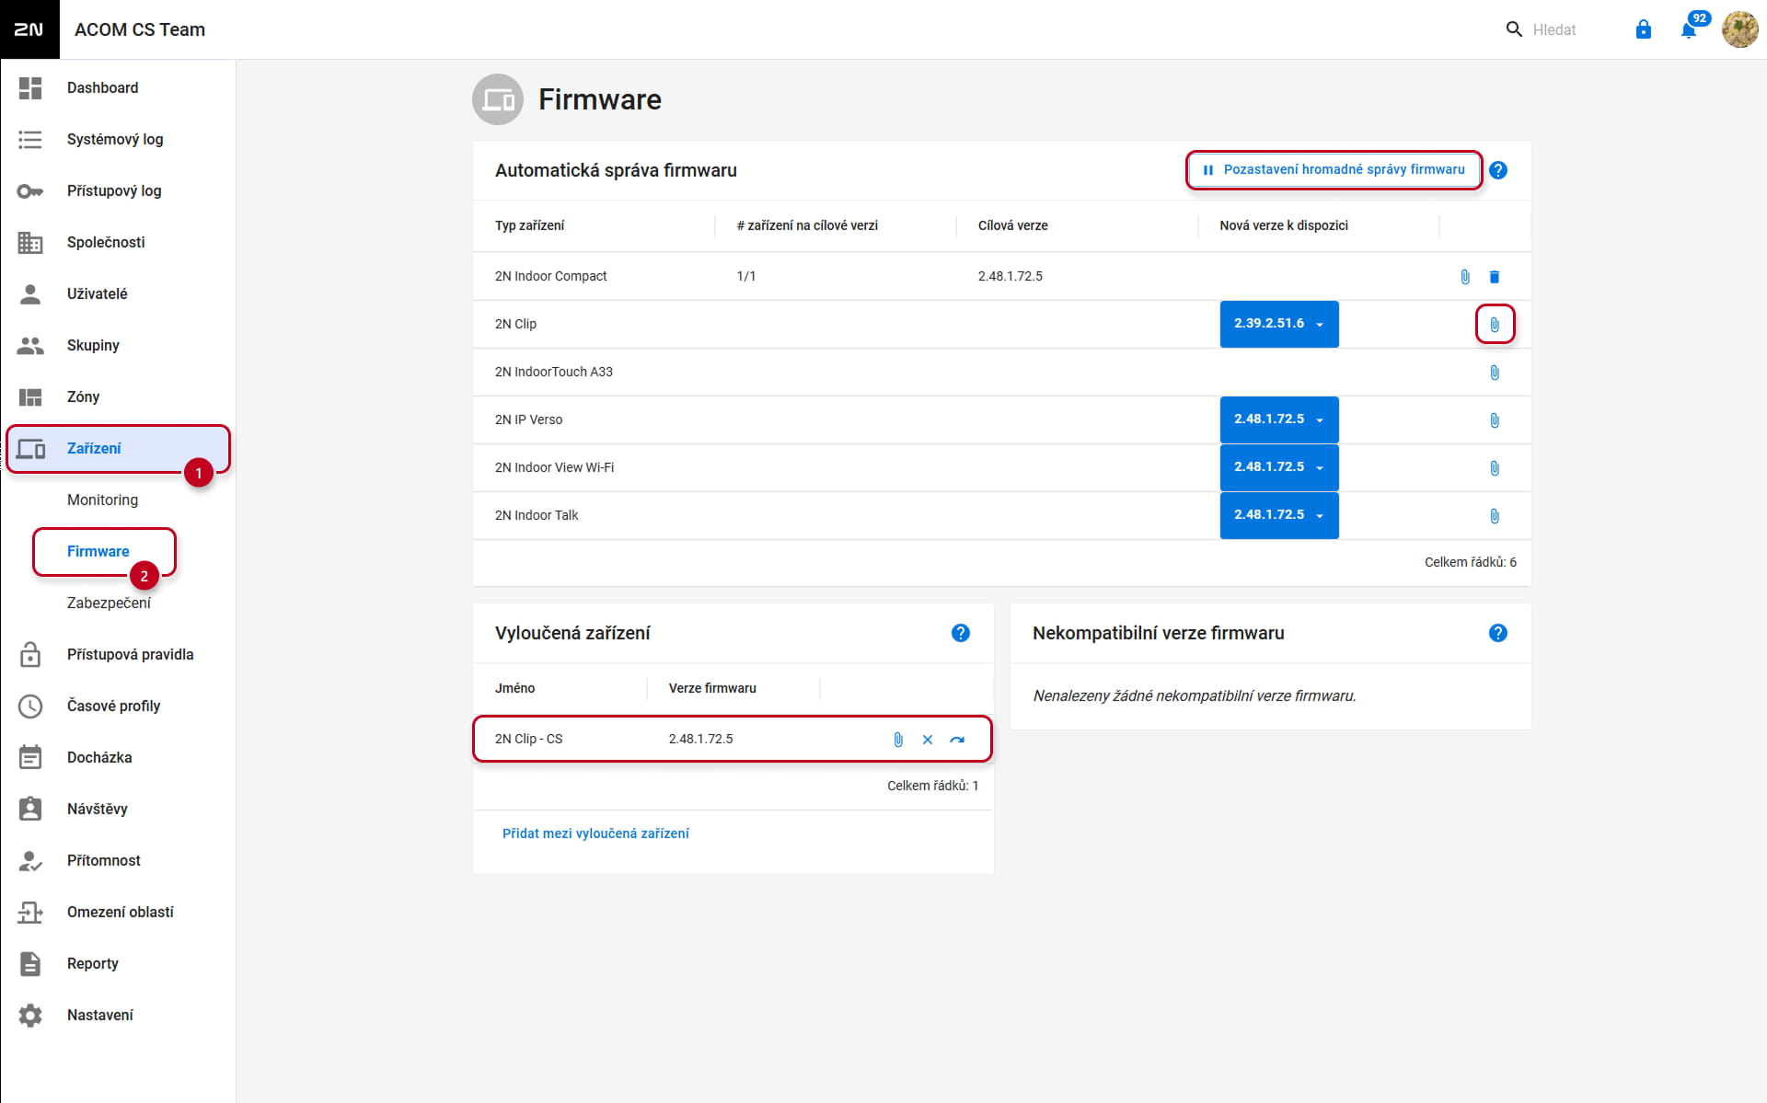Delete firmware for 2N Indoor Compact
The height and width of the screenshot is (1103, 1767).
(x=1495, y=277)
